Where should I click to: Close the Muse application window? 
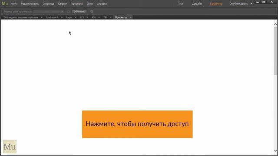pos(271,2)
